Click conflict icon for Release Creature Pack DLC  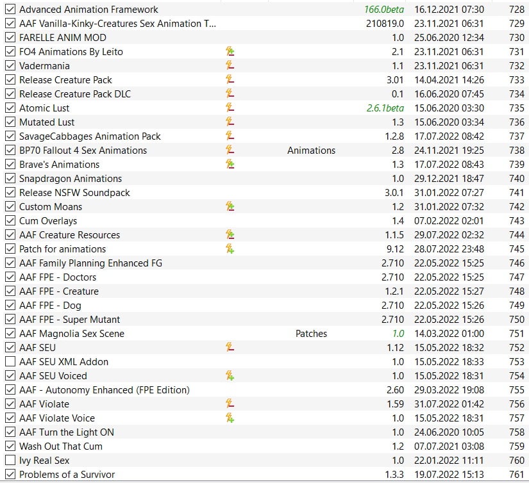(230, 94)
